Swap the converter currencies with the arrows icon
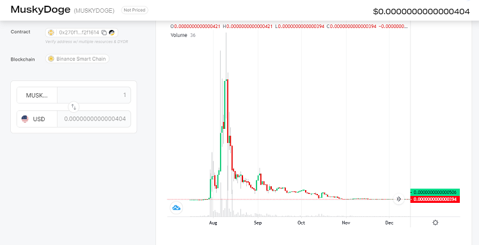This screenshot has height=245, width=479. pos(74,107)
